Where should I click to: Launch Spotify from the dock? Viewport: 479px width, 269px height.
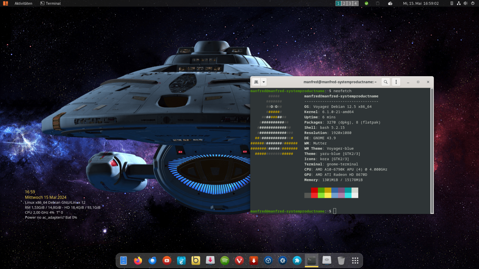(x=224, y=260)
